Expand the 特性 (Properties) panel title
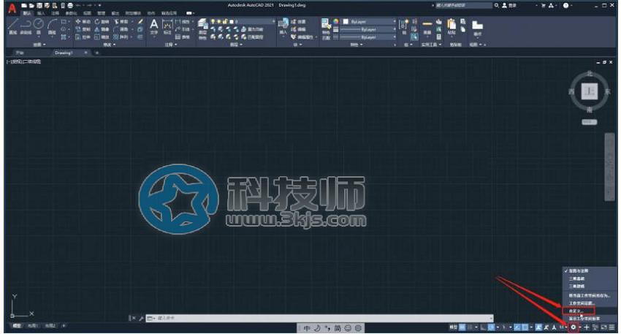The image size is (621, 334). click(x=356, y=45)
